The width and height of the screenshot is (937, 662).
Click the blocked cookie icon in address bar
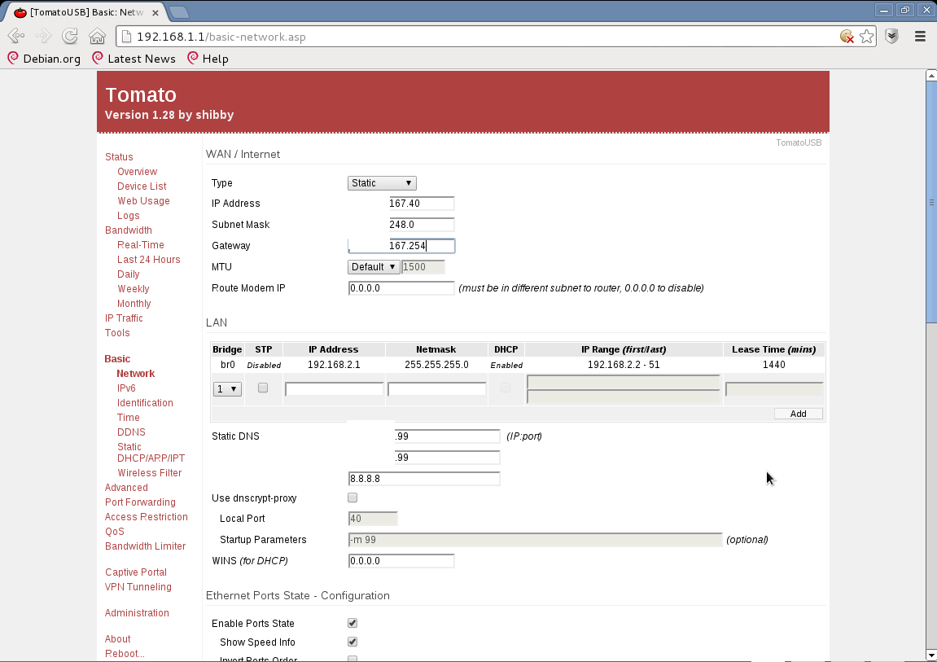(847, 37)
